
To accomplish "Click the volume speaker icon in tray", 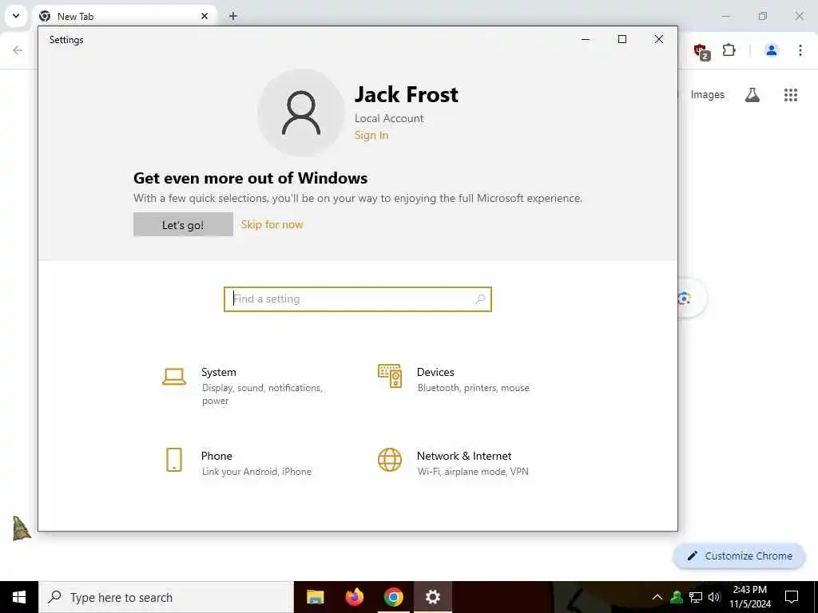I will [x=714, y=597].
